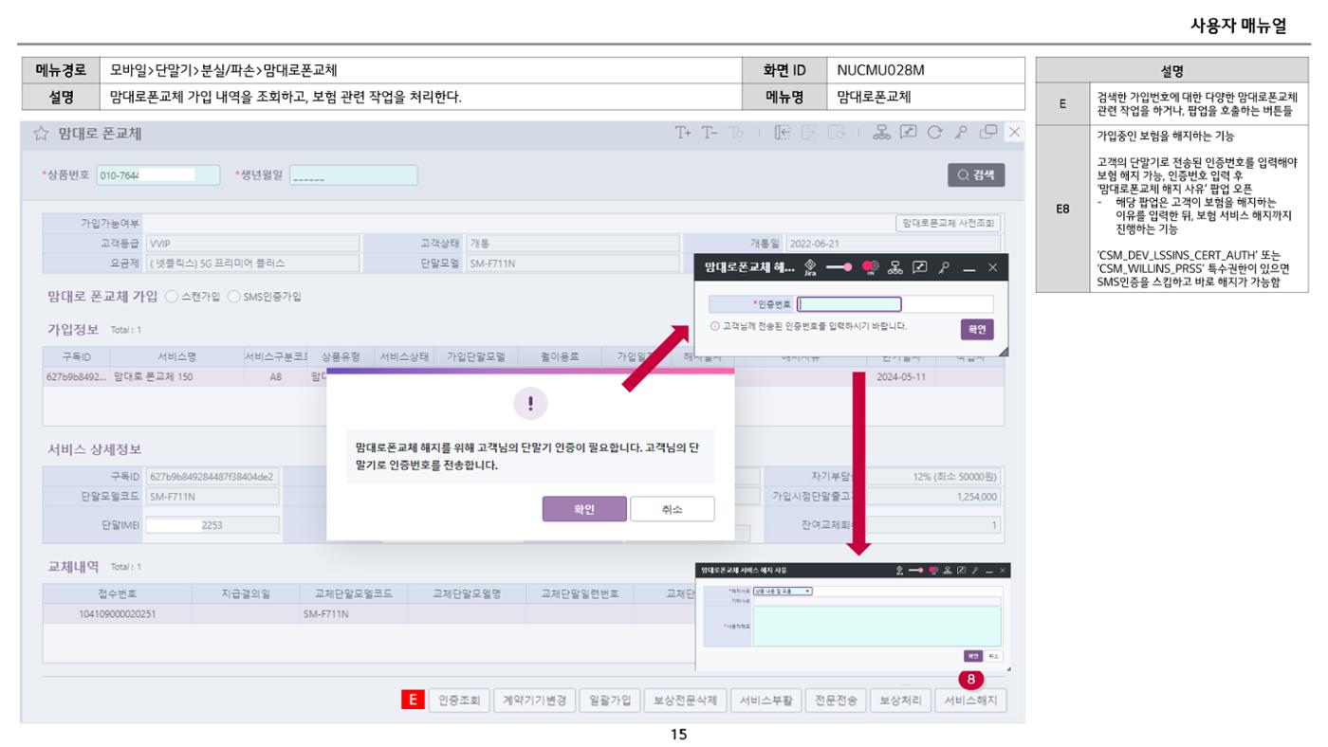Adjust slider in 해지 사유 popup title bar
Image resolution: width=1328 pixels, height=747 pixels.
point(915,571)
